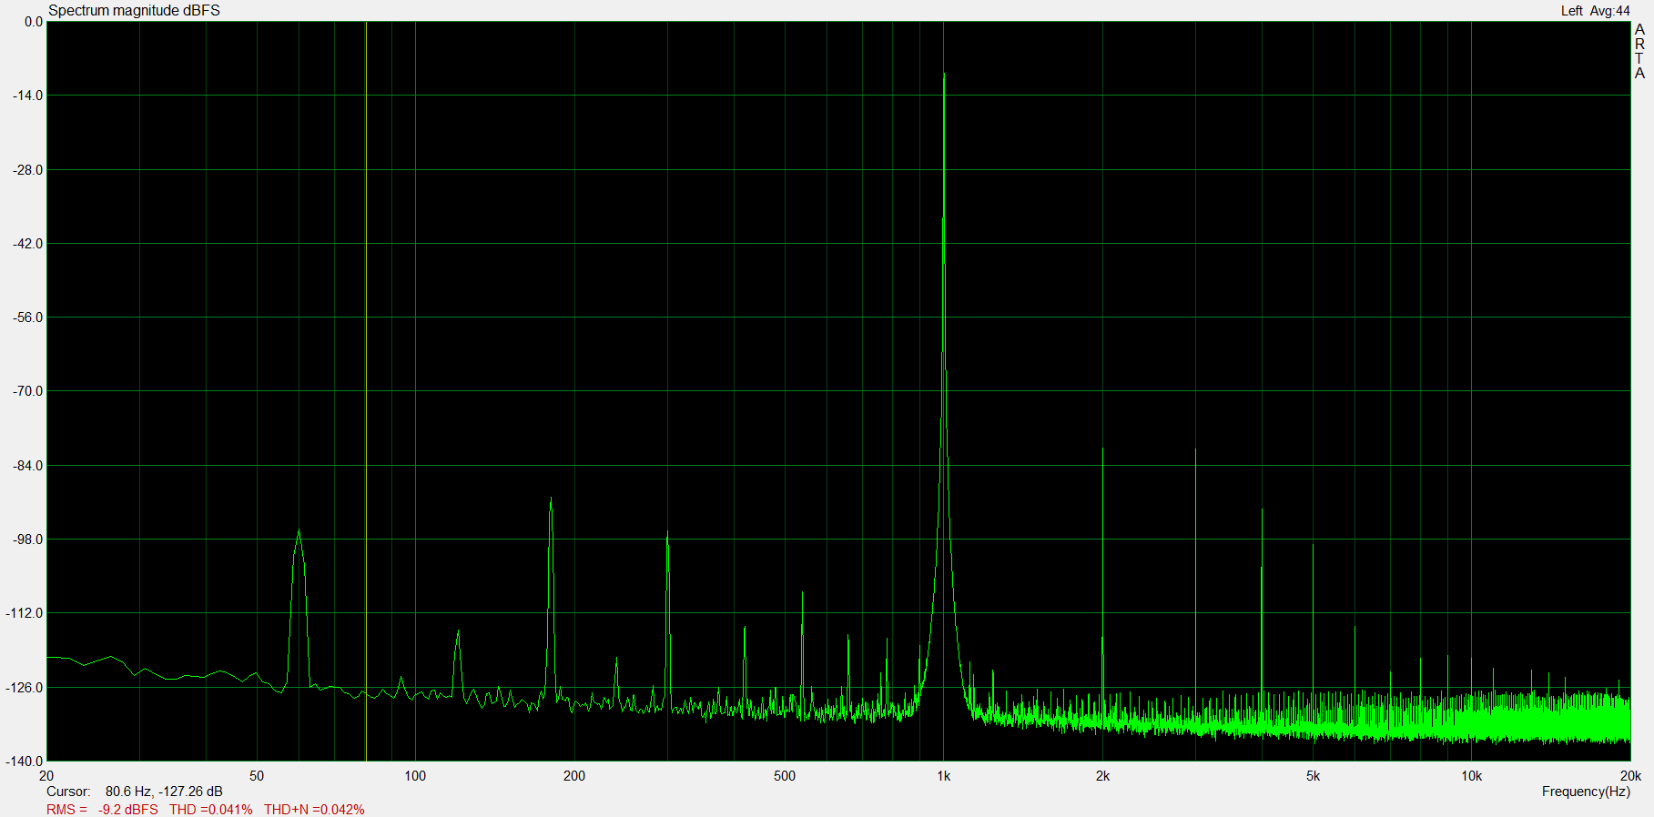The width and height of the screenshot is (1654, 817).
Task: Click the vertical ARTA label
Action: click(x=1639, y=51)
